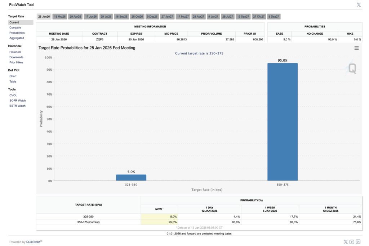The image size is (369, 246).
Task: Select the 28 Jul27 meeting tab
Action: click(x=228, y=17)
